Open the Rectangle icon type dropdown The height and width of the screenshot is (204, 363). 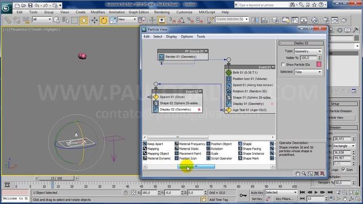[344, 146]
